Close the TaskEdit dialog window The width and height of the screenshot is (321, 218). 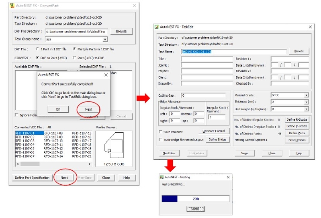(x=310, y=27)
